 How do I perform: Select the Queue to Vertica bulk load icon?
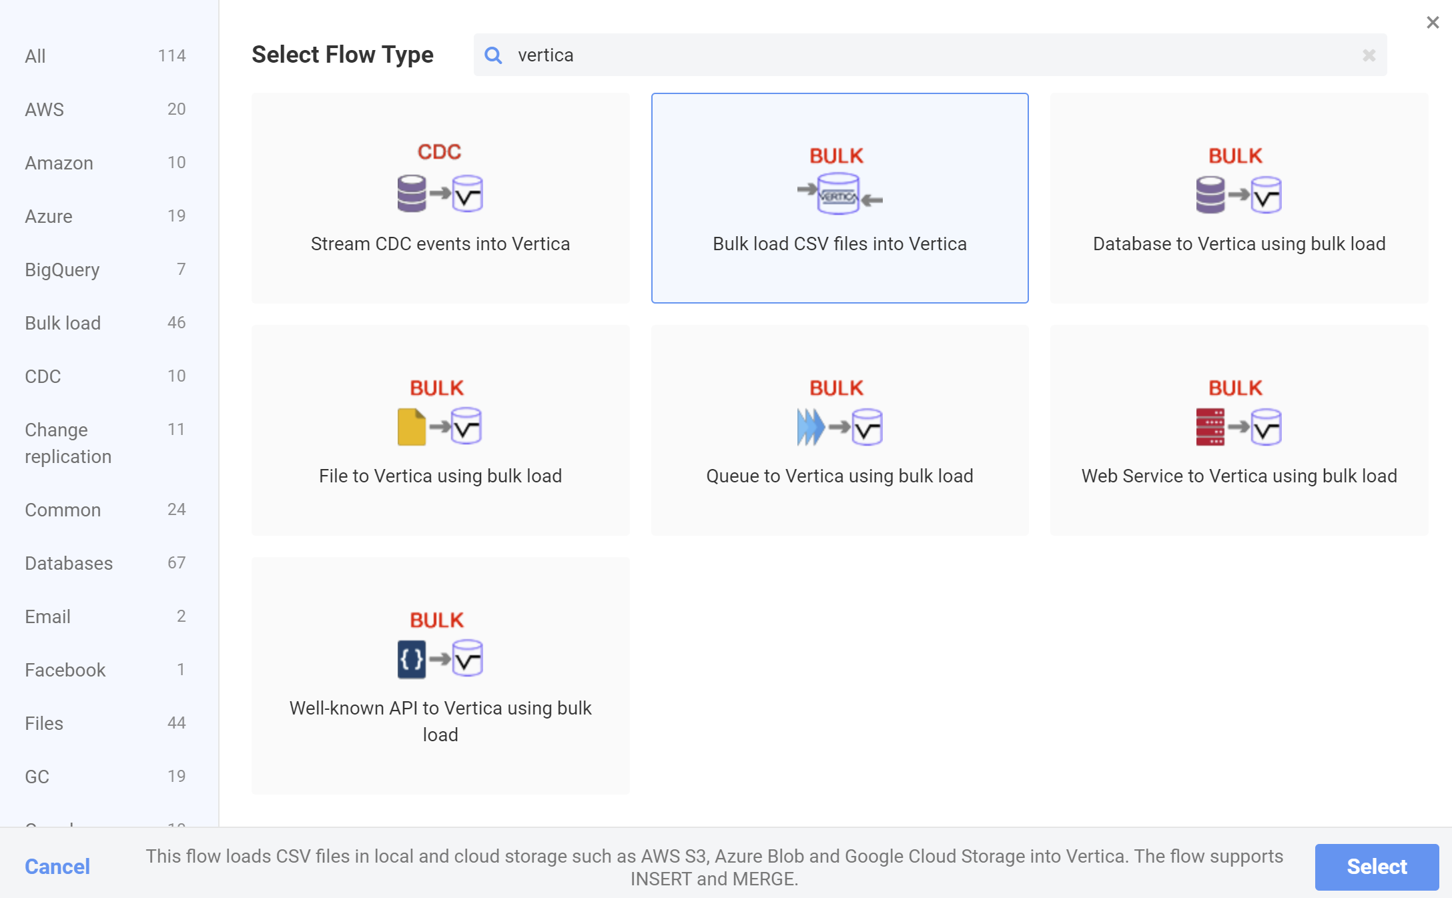pyautogui.click(x=839, y=426)
